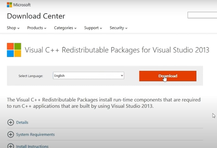Click the large Windows logo beside title

coord(14,50)
